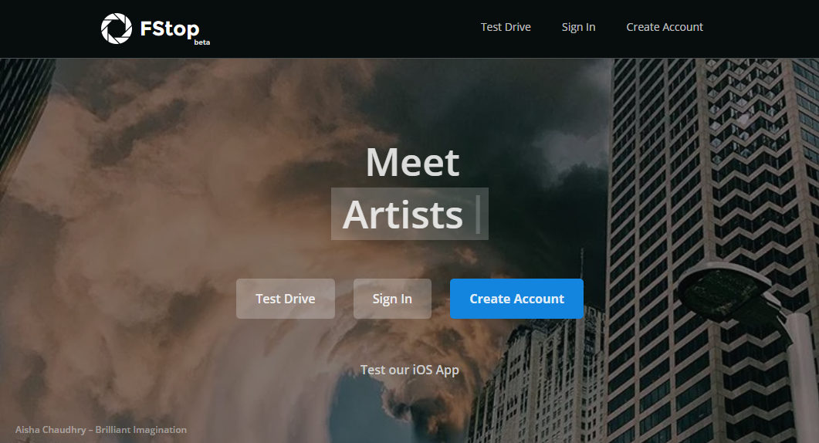The width and height of the screenshot is (819, 443).
Task: Click the small beta label under FStop
Action: pyautogui.click(x=202, y=42)
